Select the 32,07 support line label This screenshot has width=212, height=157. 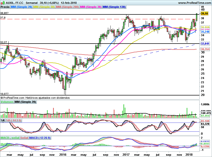click(4, 42)
